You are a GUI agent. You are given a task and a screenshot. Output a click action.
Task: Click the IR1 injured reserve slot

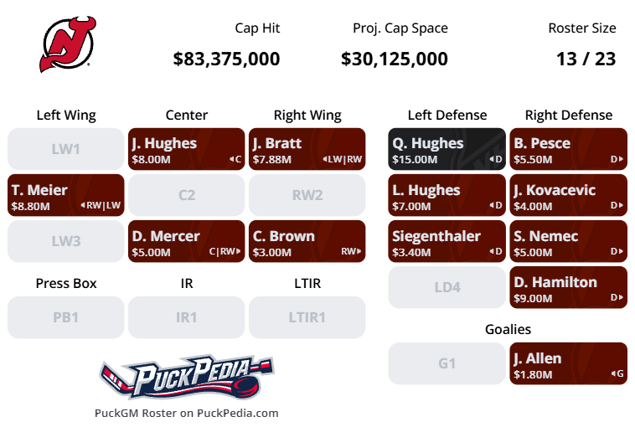tap(187, 318)
